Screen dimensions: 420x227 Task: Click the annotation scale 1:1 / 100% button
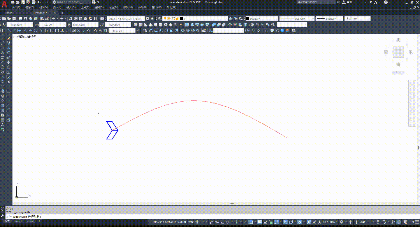pos(330,222)
